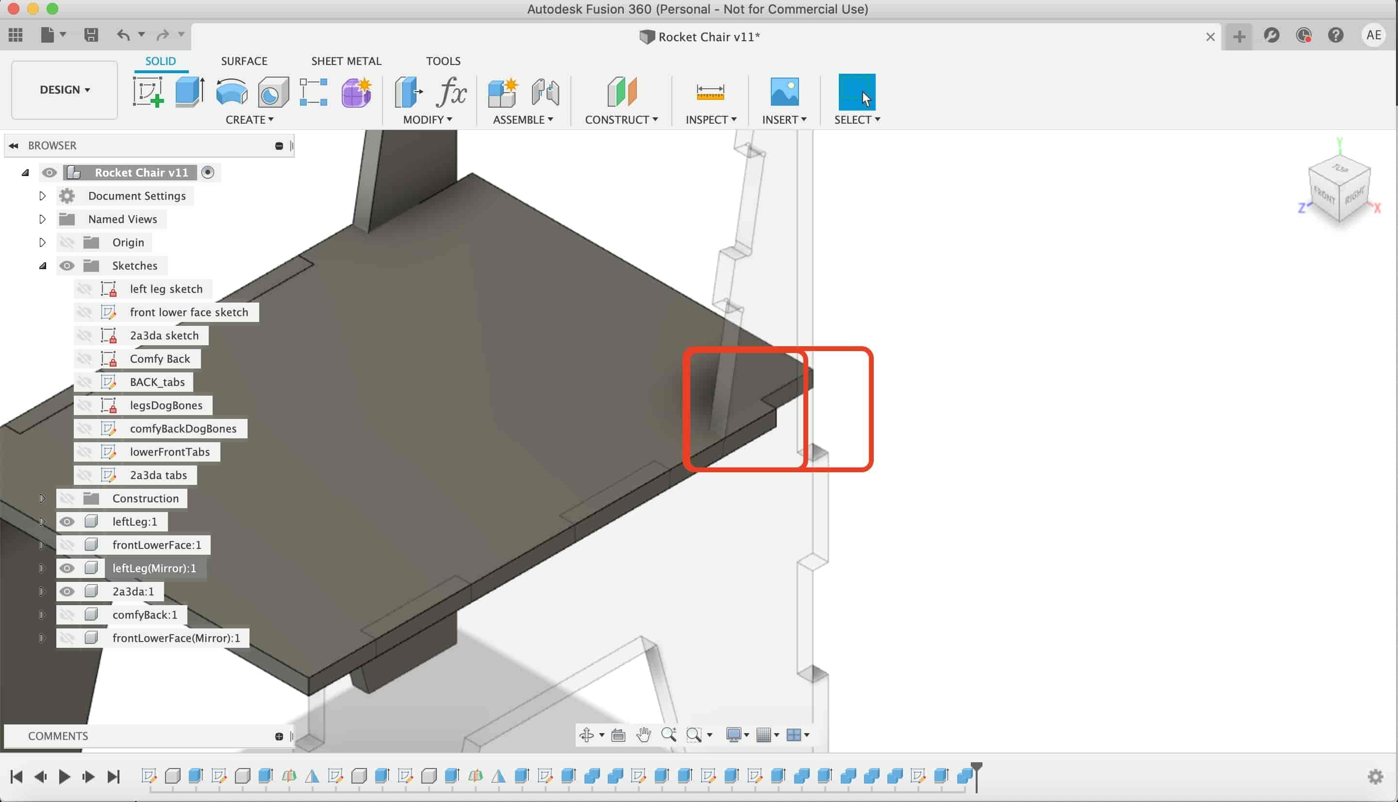The width and height of the screenshot is (1398, 802).
Task: Toggle visibility of leftLeg:1 component
Action: click(x=67, y=521)
